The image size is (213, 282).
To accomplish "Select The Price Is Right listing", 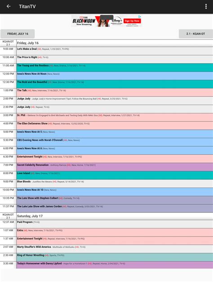I will click(x=115, y=59).
